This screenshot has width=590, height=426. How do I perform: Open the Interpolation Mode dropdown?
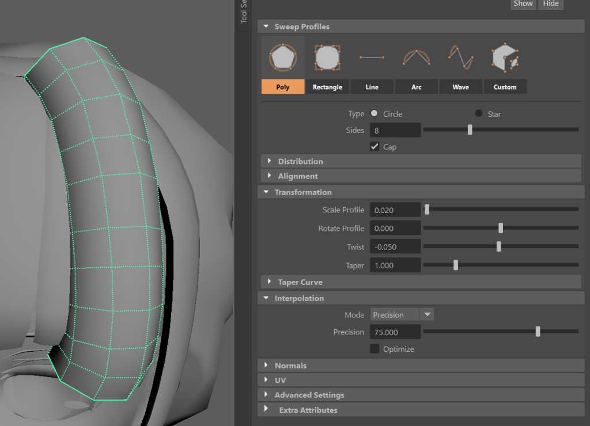point(427,314)
